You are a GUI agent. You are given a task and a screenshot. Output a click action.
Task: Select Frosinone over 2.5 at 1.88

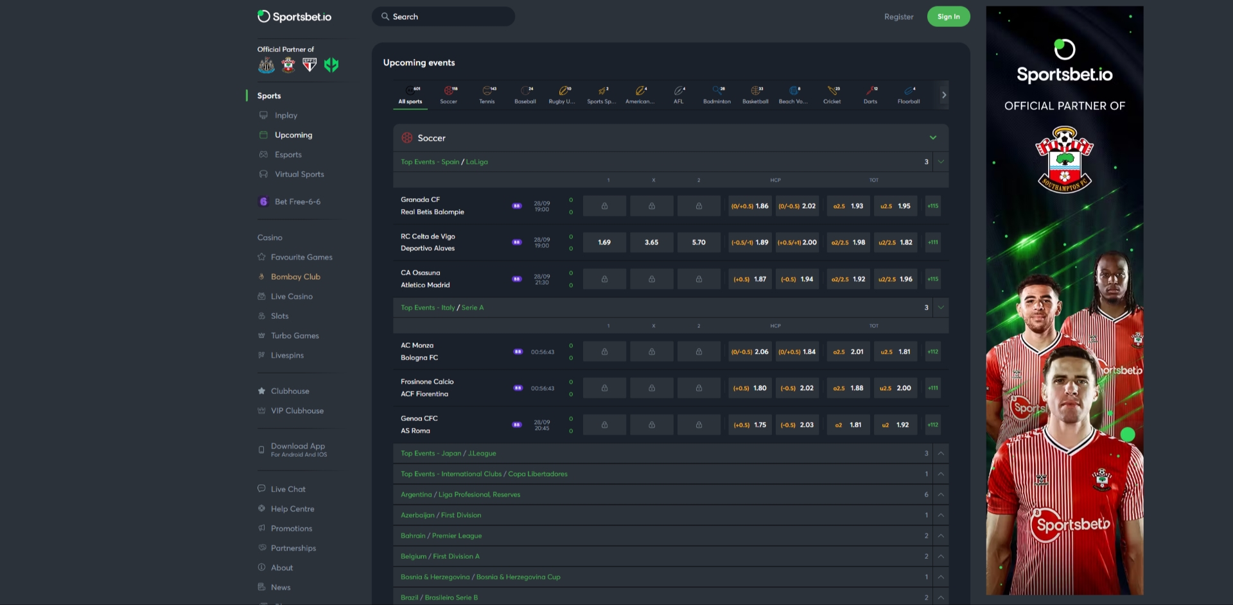pos(848,388)
